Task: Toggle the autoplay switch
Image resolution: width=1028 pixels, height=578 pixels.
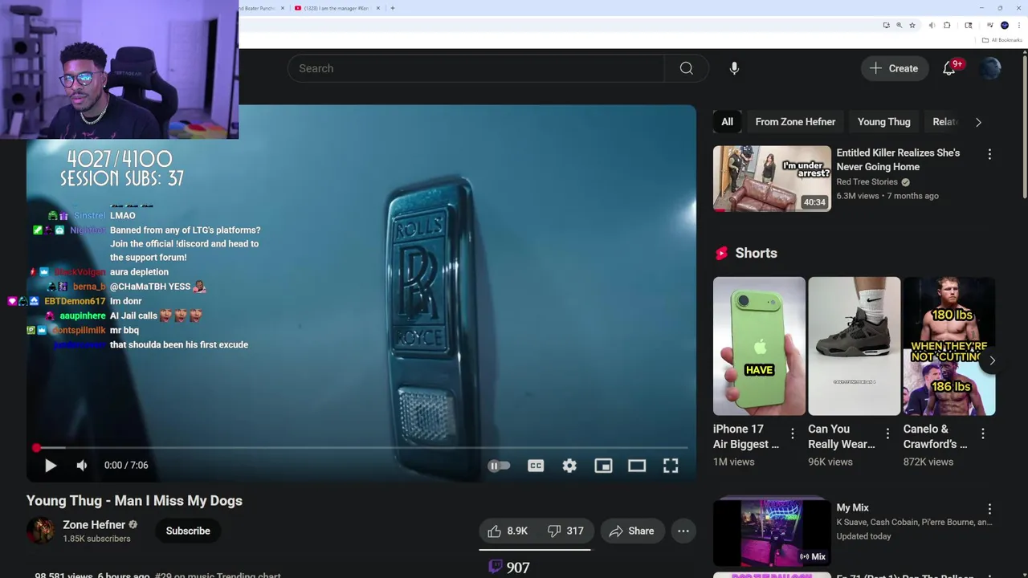Action: (x=499, y=466)
